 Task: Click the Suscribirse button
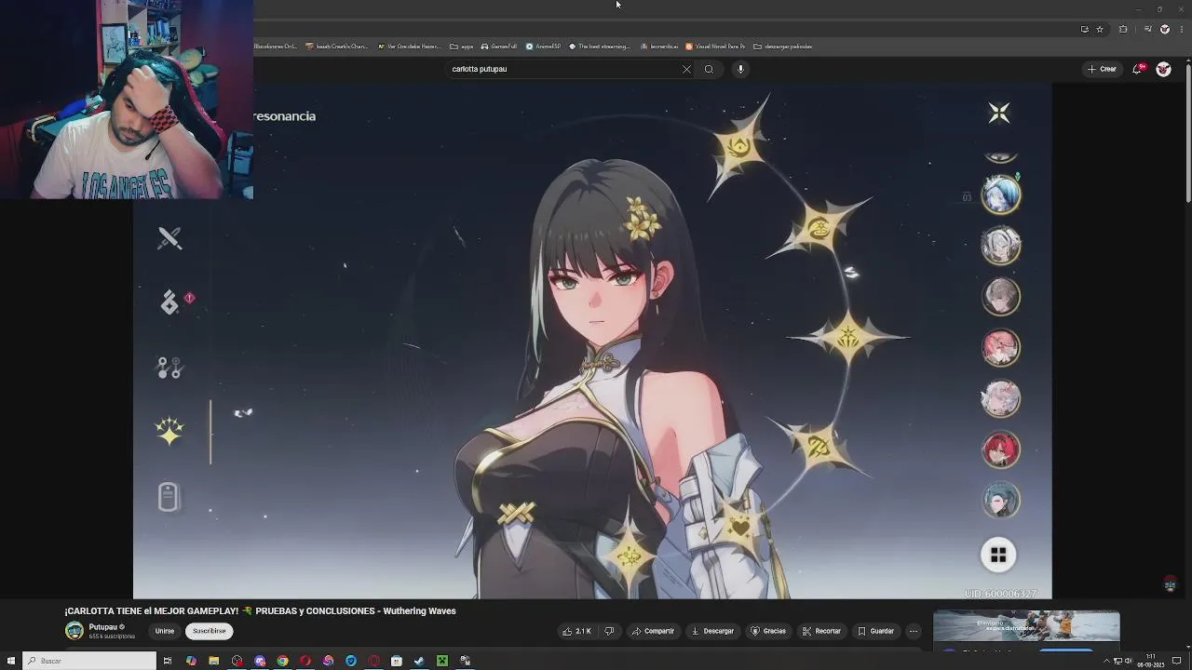[x=210, y=631]
